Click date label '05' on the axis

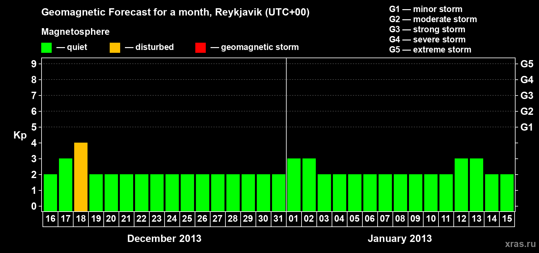354,219
